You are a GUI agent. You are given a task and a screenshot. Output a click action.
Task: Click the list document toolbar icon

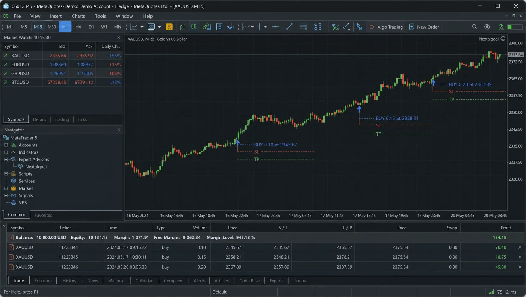pos(219,27)
